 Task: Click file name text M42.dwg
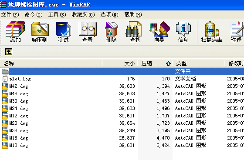19,86
